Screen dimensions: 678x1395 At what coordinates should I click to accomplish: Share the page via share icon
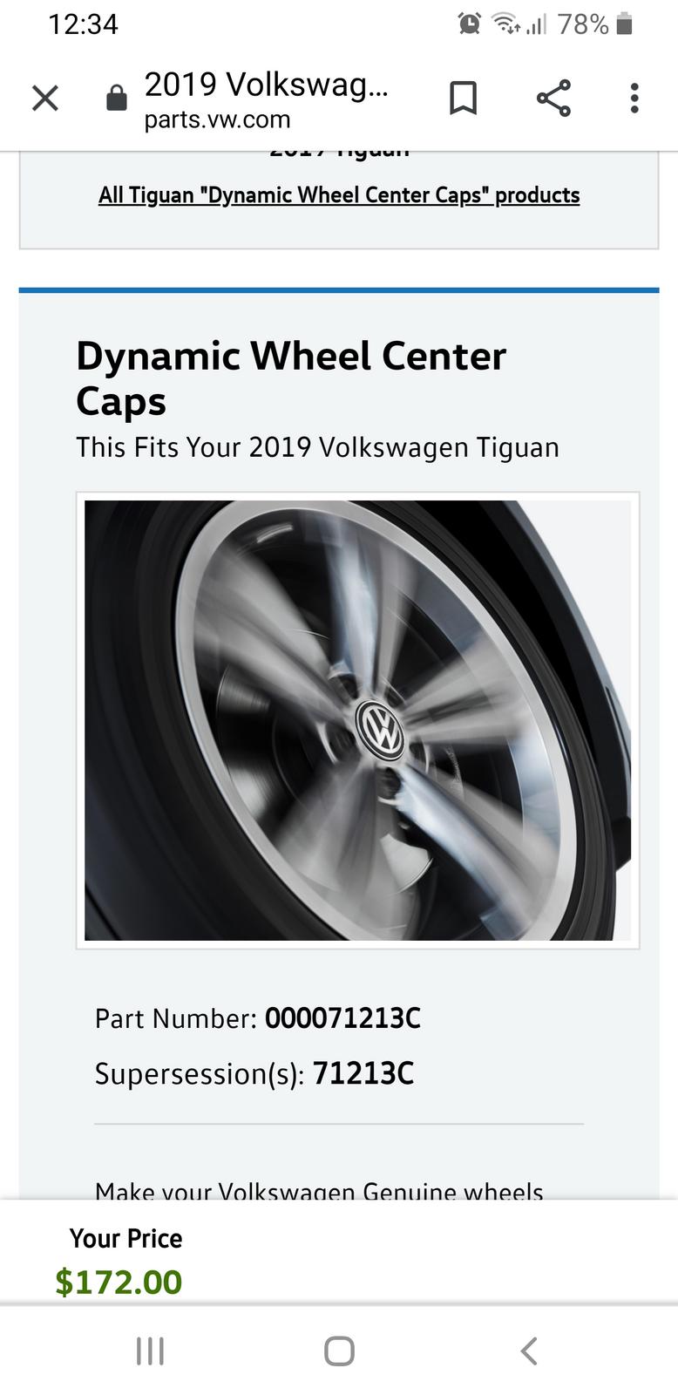[553, 98]
